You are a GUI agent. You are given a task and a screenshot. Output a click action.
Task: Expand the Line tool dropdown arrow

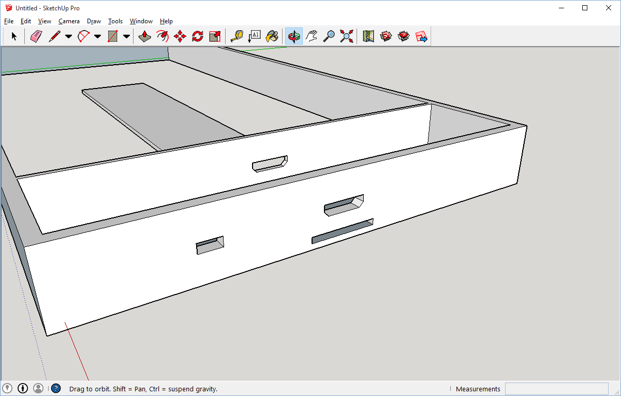(68, 37)
